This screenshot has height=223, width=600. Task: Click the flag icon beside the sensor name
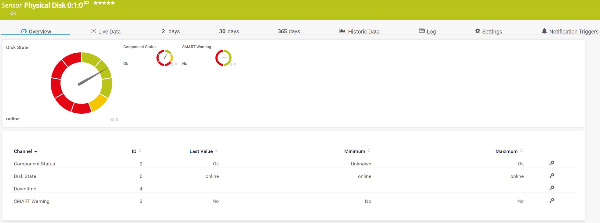pos(87,3)
